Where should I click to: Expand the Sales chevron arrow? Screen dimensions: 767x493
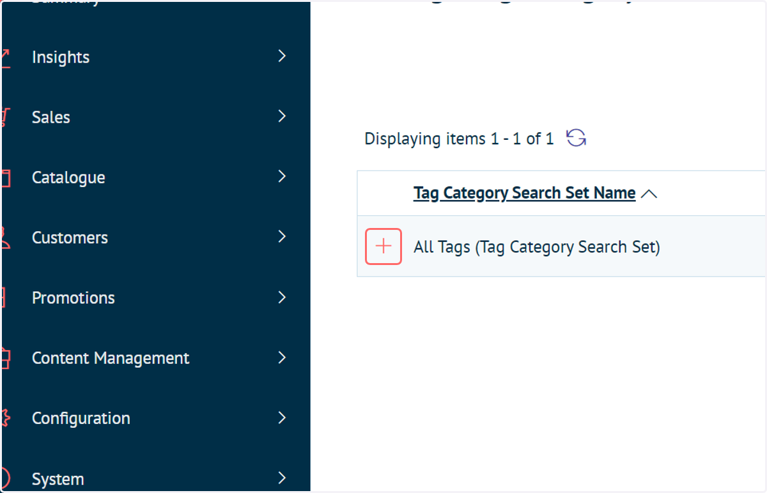(283, 116)
